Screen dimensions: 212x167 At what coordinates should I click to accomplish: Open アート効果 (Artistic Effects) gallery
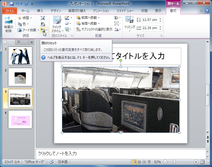[x=28, y=30]
